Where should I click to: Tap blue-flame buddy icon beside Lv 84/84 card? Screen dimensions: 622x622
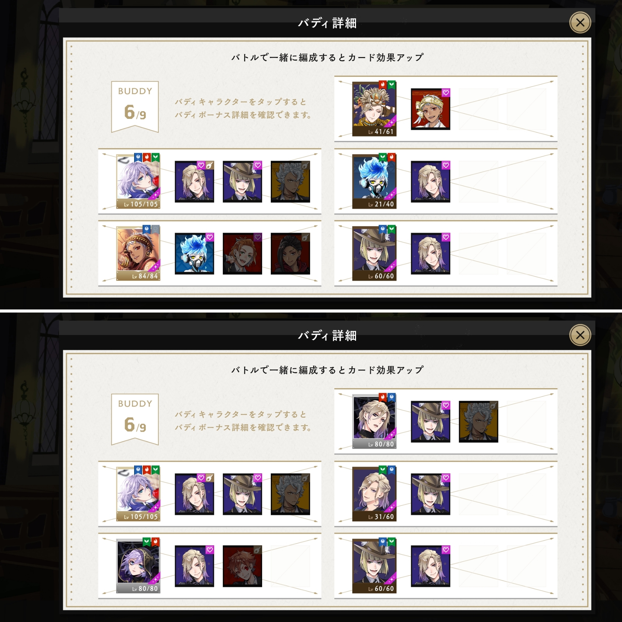point(194,254)
